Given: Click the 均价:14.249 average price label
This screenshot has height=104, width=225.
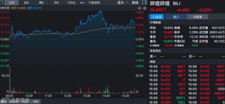Looking at the screenshot, I should [18, 8].
